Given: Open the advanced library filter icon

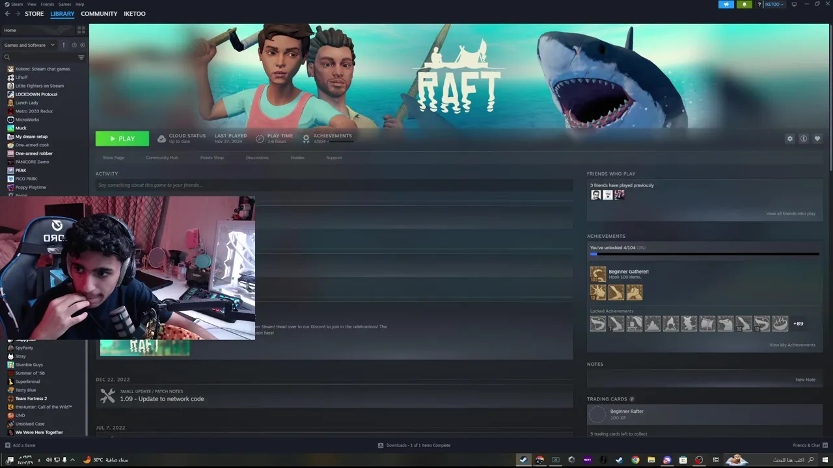Looking at the screenshot, I should click(81, 57).
